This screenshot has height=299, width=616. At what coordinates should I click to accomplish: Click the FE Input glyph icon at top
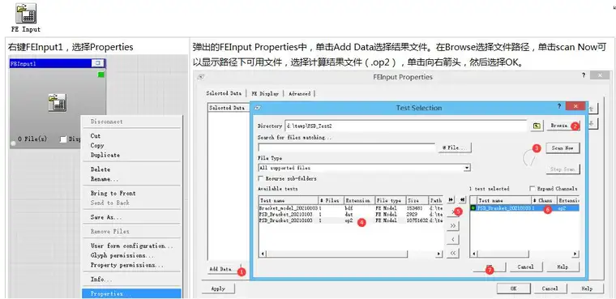pyautogui.click(x=26, y=13)
